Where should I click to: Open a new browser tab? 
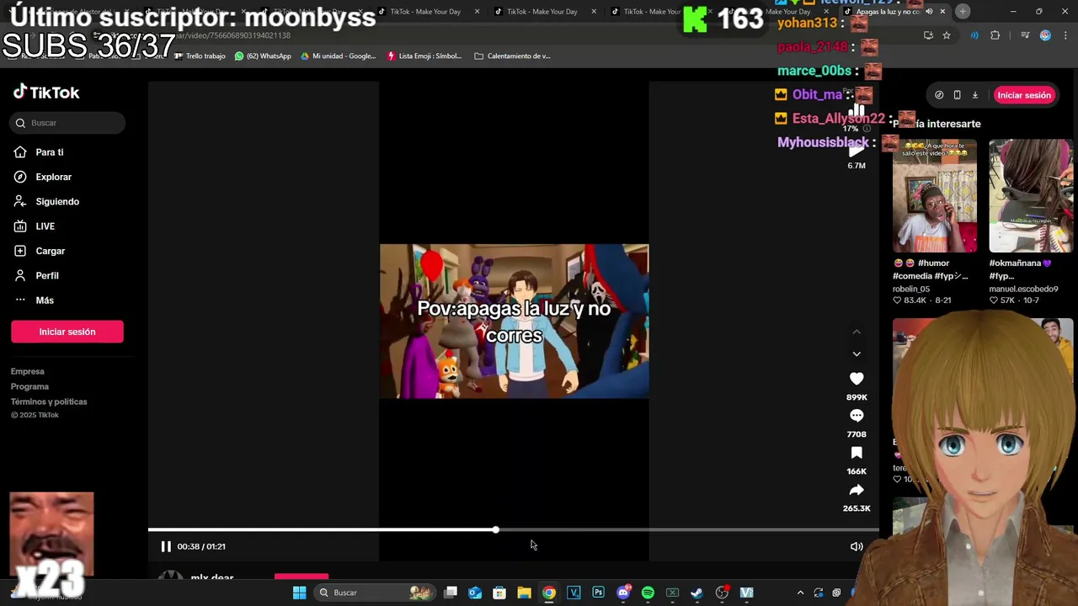pyautogui.click(x=963, y=12)
